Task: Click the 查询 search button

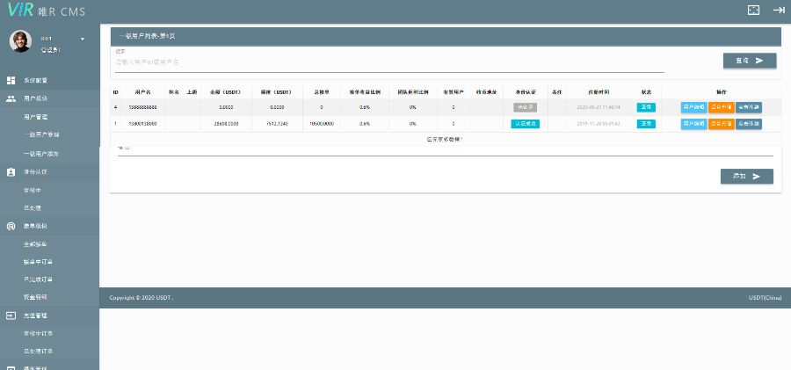Action: (x=749, y=61)
